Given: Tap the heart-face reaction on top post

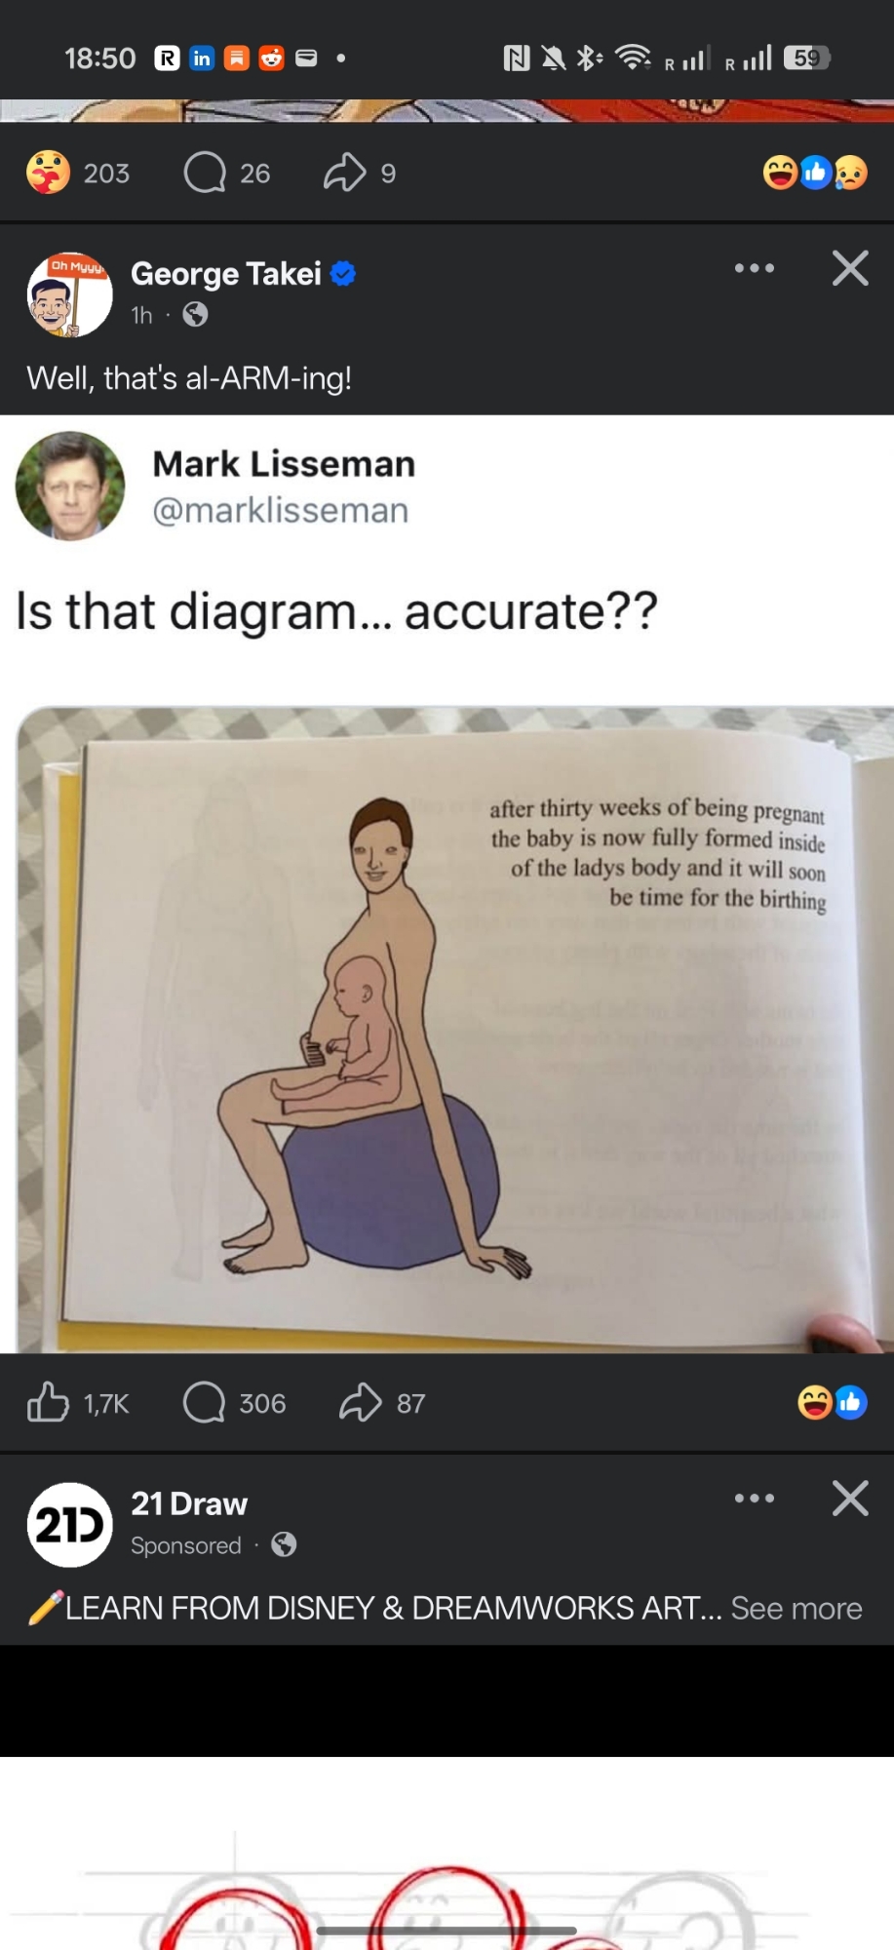Looking at the screenshot, I should [x=48, y=173].
